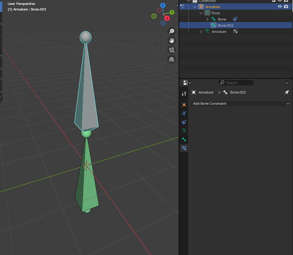293x255 pixels.
Task: Click the green Y axis on navigation gizmo
Action: pyautogui.click(x=172, y=12)
